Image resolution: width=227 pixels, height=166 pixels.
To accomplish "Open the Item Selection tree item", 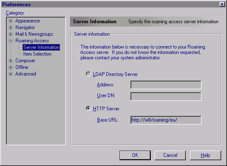I will click(x=37, y=54).
